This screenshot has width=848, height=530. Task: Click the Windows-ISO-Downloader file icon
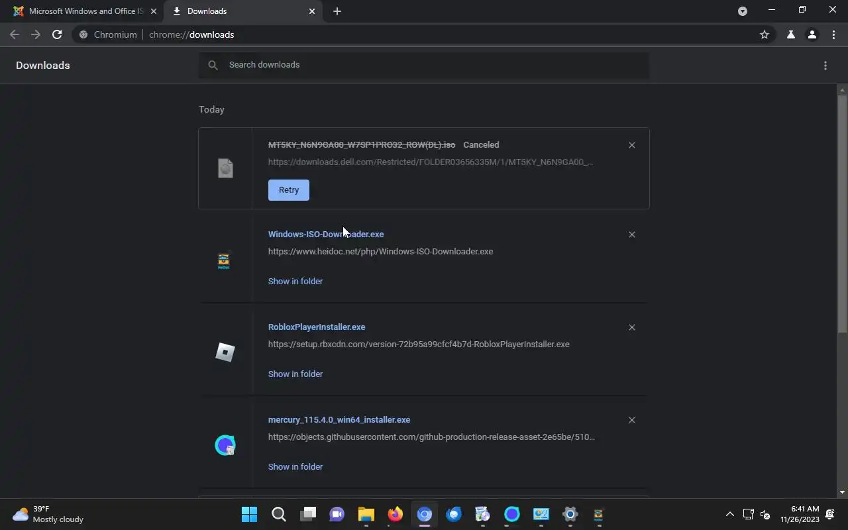pyautogui.click(x=224, y=260)
